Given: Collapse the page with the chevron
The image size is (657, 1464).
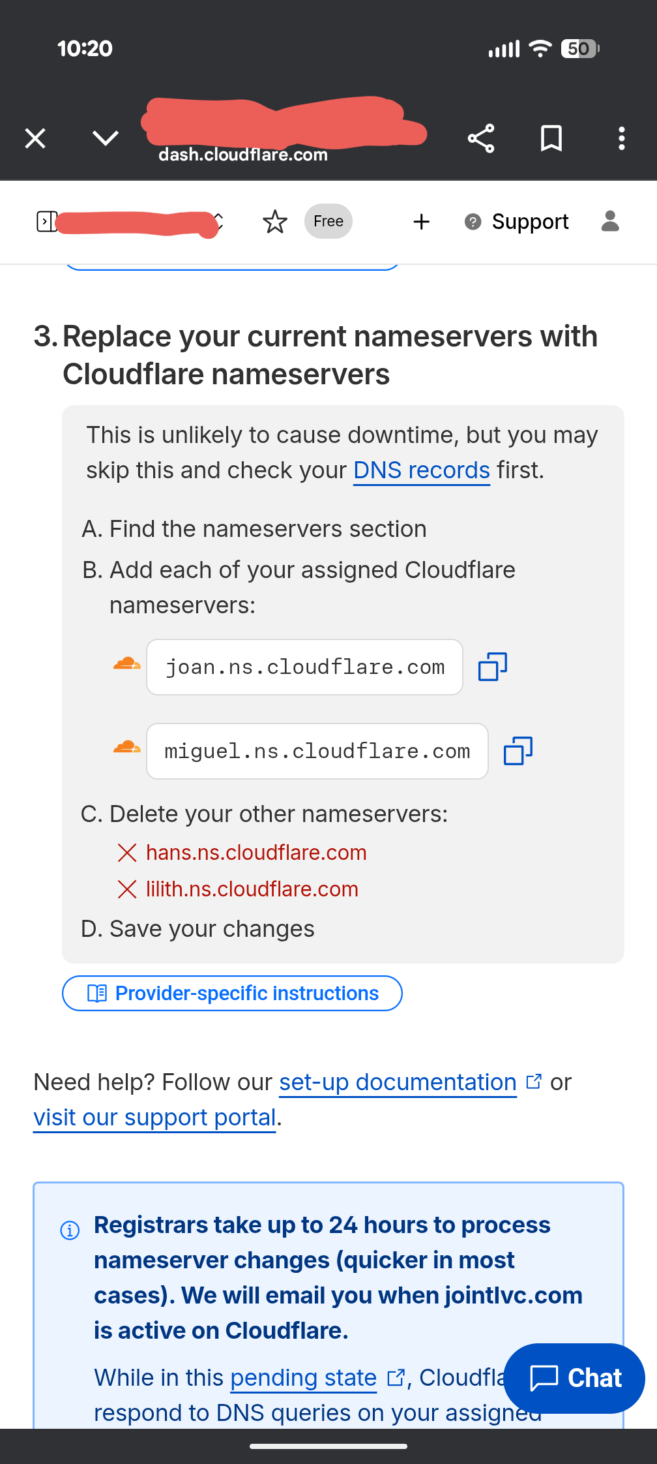Looking at the screenshot, I should (x=104, y=138).
